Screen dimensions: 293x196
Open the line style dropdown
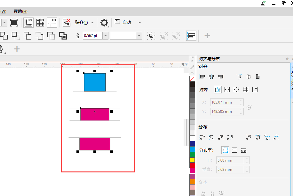coord(139,36)
